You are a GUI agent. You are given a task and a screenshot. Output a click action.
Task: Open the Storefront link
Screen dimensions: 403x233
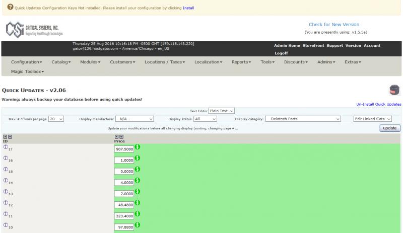(x=313, y=45)
